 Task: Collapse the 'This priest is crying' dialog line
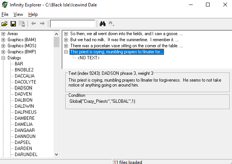[x=66, y=52]
